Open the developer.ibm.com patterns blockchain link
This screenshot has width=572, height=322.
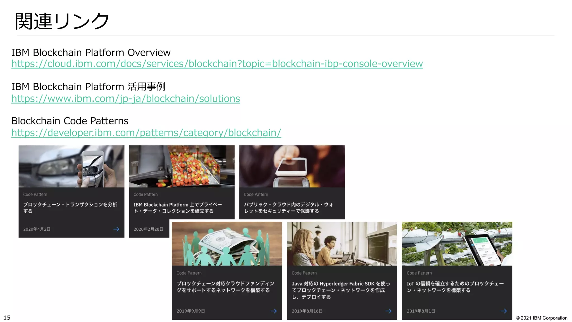[146, 133]
